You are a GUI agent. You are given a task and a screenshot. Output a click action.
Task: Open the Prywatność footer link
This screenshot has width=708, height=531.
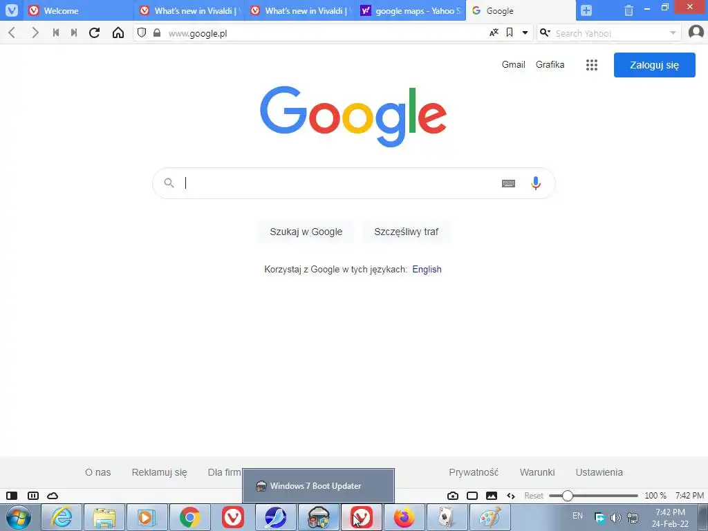click(474, 472)
